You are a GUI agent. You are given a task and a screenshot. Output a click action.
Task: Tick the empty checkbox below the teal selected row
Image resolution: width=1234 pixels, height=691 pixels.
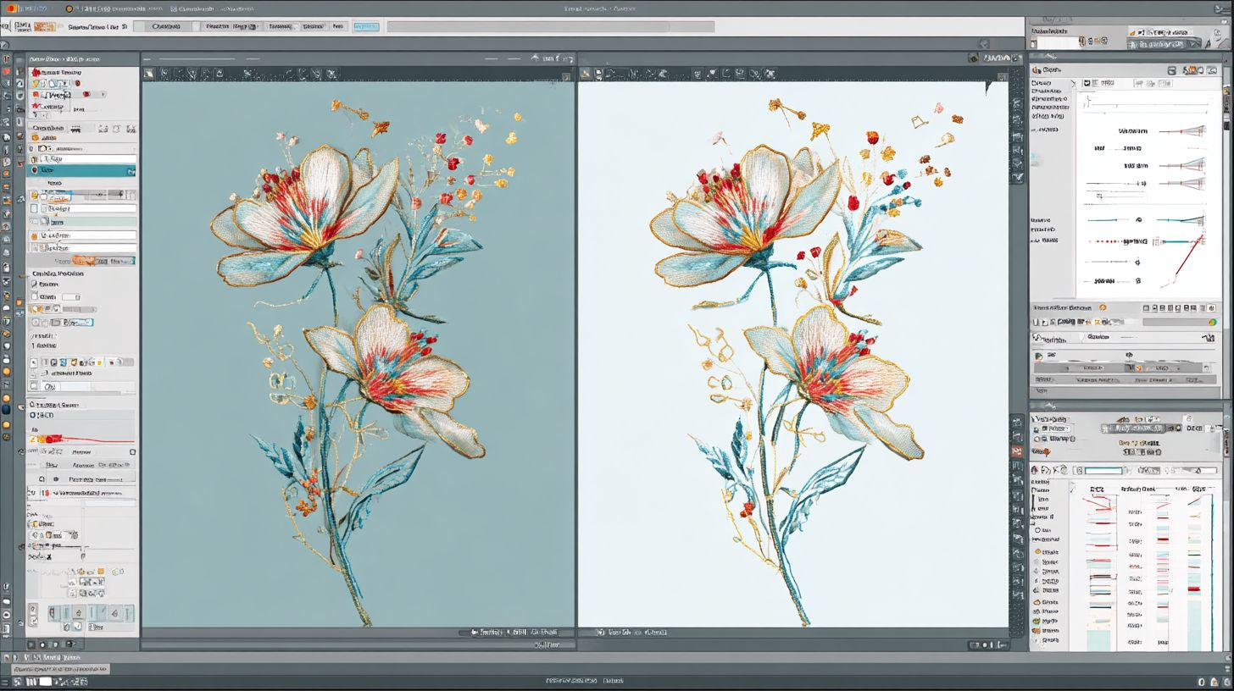coord(35,208)
